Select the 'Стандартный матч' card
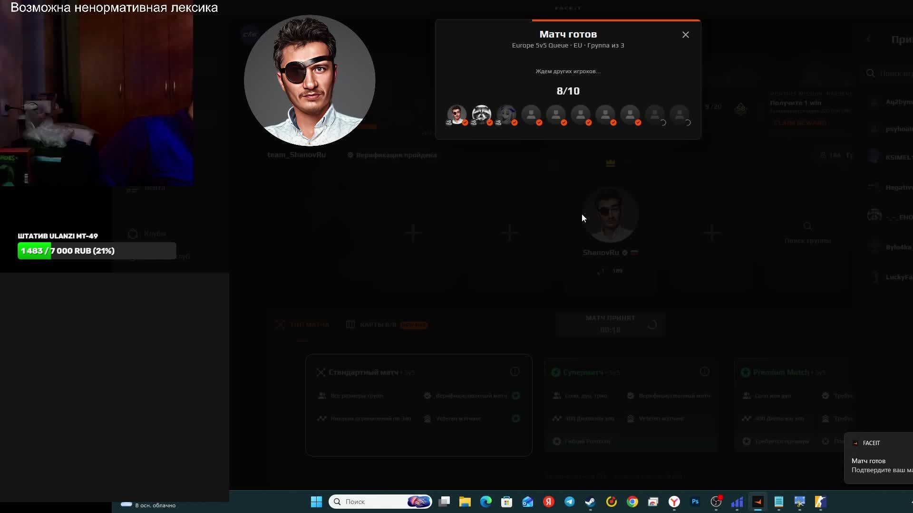913x513 pixels. click(x=418, y=405)
